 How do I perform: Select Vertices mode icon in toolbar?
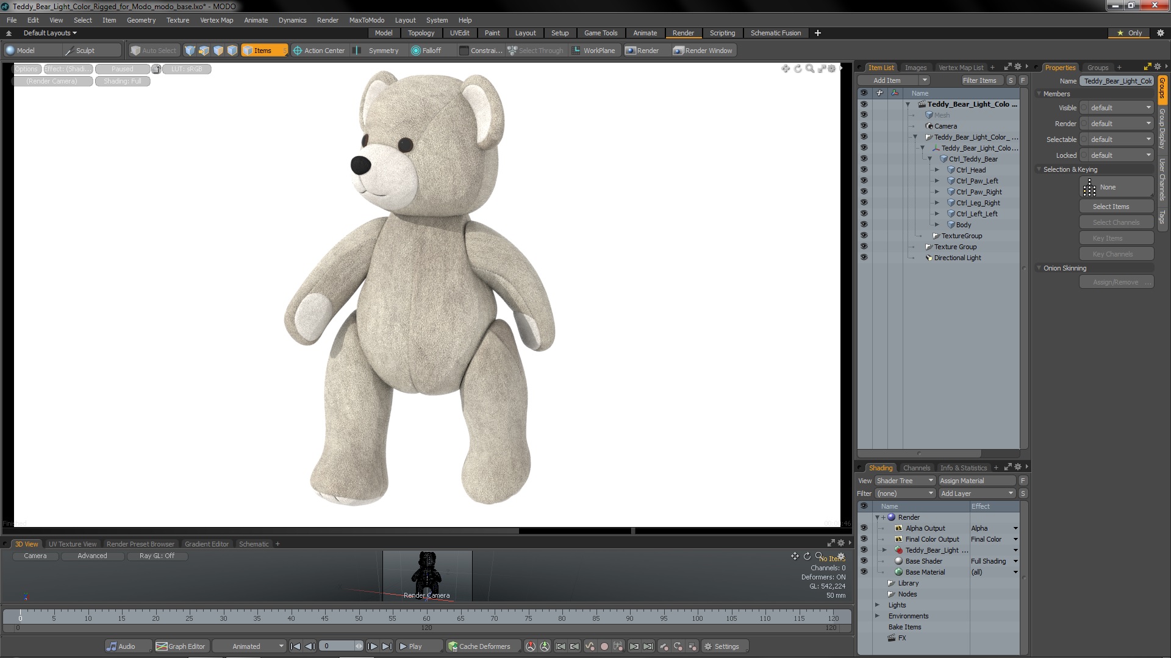pos(190,51)
